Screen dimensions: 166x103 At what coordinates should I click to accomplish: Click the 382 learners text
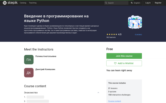coord(111,37)
